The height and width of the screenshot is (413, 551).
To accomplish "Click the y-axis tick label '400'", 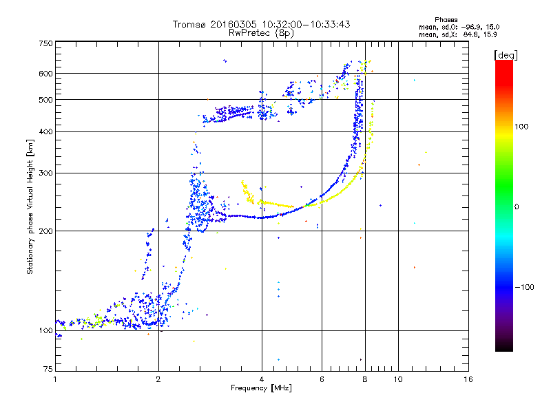I will tap(45, 132).
